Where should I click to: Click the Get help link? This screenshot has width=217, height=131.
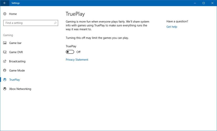pyautogui.click(x=172, y=27)
